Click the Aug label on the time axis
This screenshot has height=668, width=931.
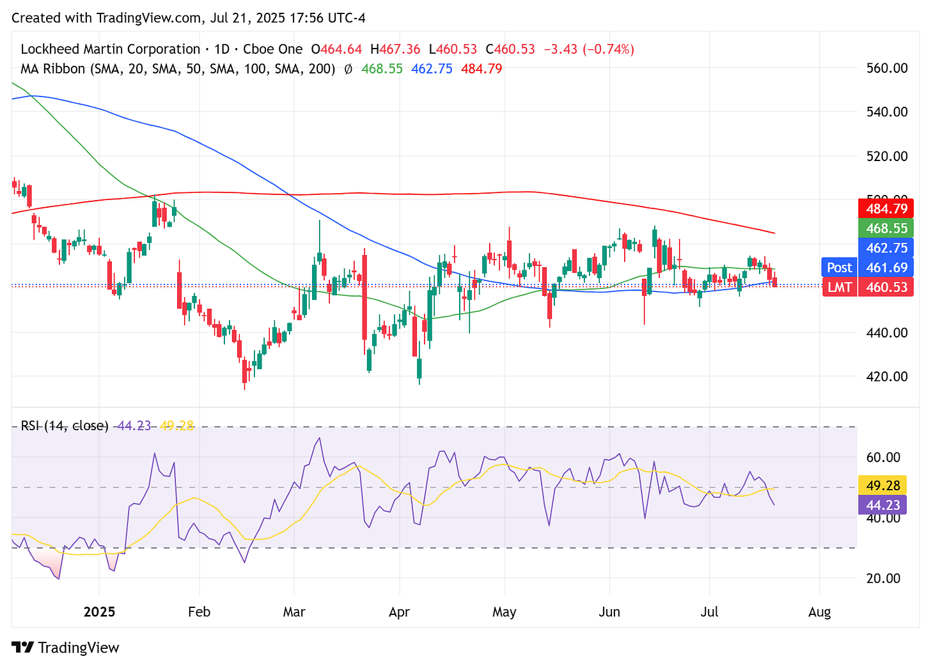(819, 612)
